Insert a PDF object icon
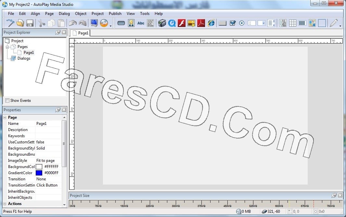 201,23
